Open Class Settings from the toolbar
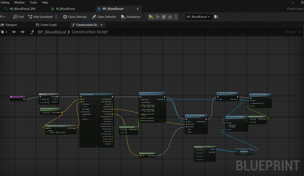Viewport: 304px width, 176px height. pos(75,17)
